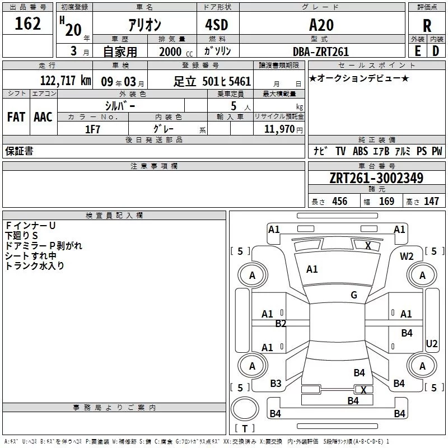Click the interior color グレー
Viewport: 448px width, 448px height.
(x=164, y=129)
